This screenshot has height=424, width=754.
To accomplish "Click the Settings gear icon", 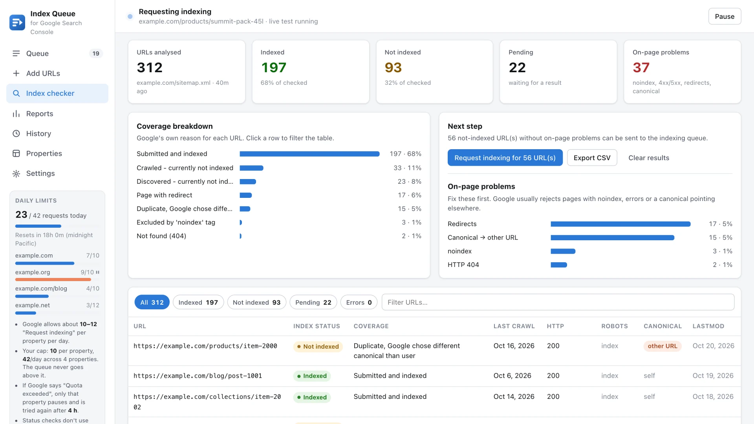I will pos(16,174).
